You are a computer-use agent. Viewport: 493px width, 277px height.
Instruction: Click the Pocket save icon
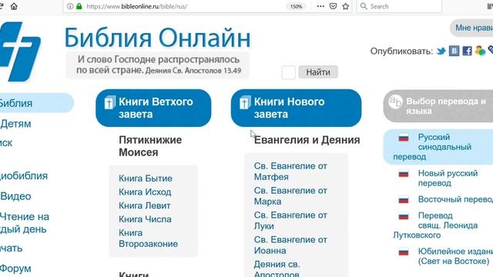[x=334, y=6]
